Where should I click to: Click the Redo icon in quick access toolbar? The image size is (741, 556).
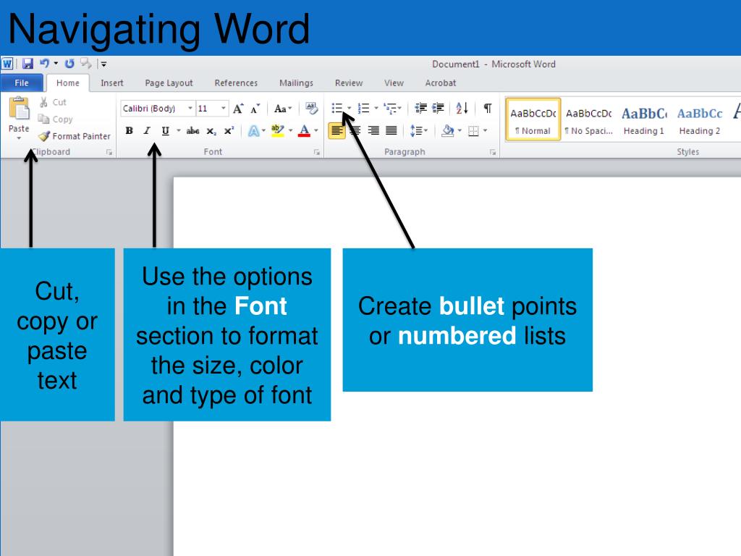pos(69,64)
